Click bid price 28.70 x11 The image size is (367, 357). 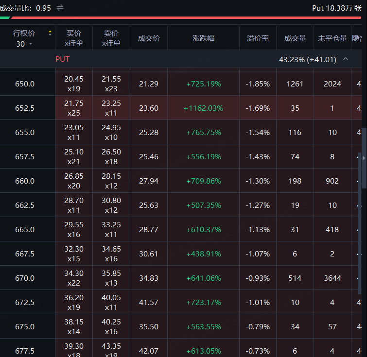click(74, 205)
